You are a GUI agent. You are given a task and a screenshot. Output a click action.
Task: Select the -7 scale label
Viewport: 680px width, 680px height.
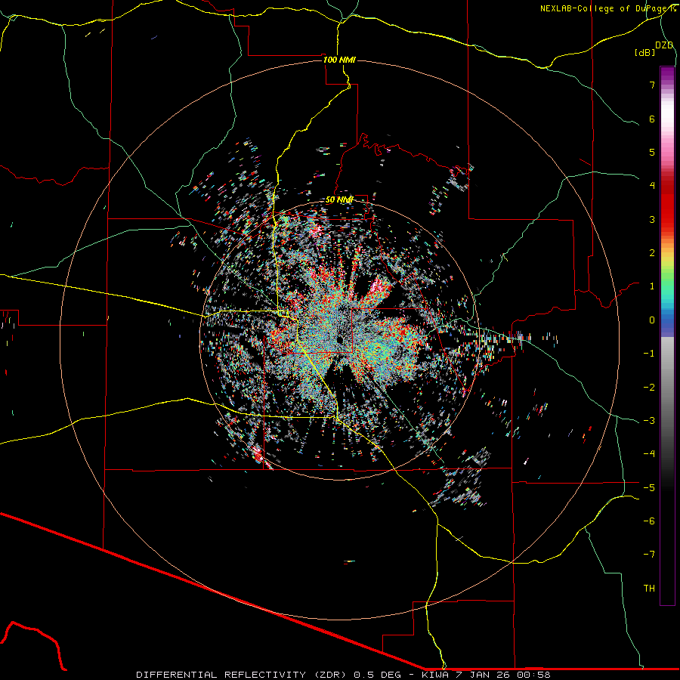tap(649, 555)
